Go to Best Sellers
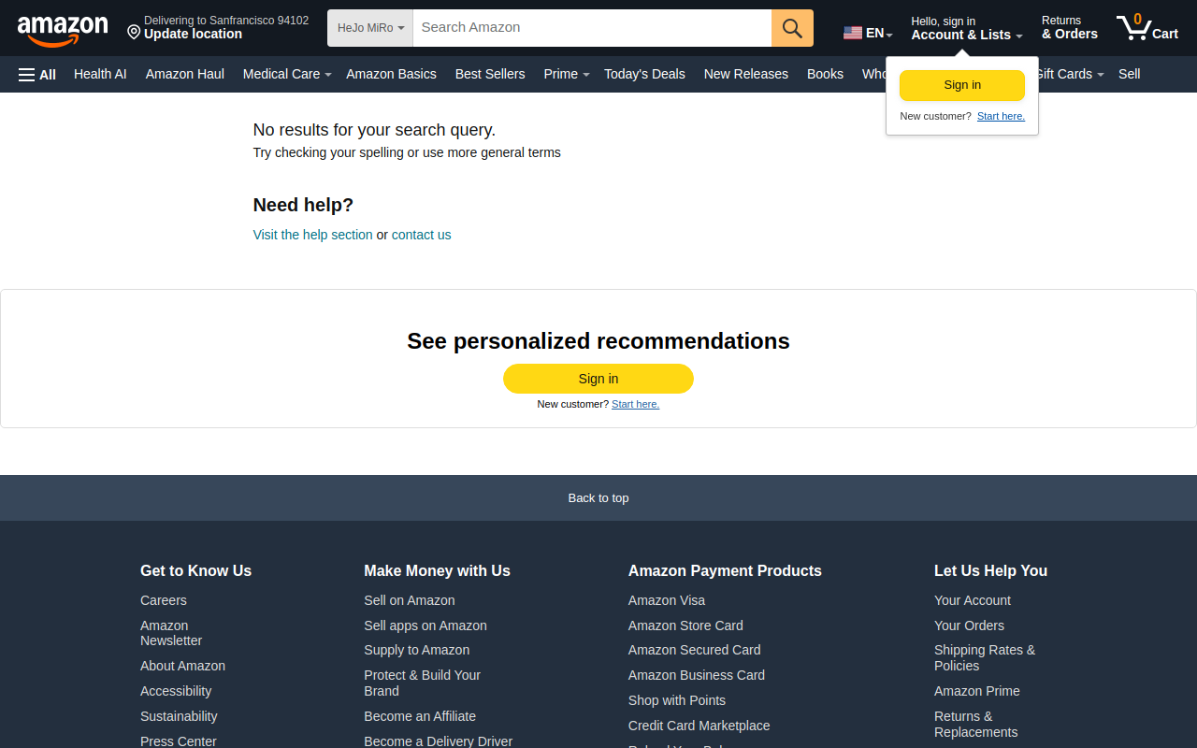The width and height of the screenshot is (1197, 748). coord(490,74)
